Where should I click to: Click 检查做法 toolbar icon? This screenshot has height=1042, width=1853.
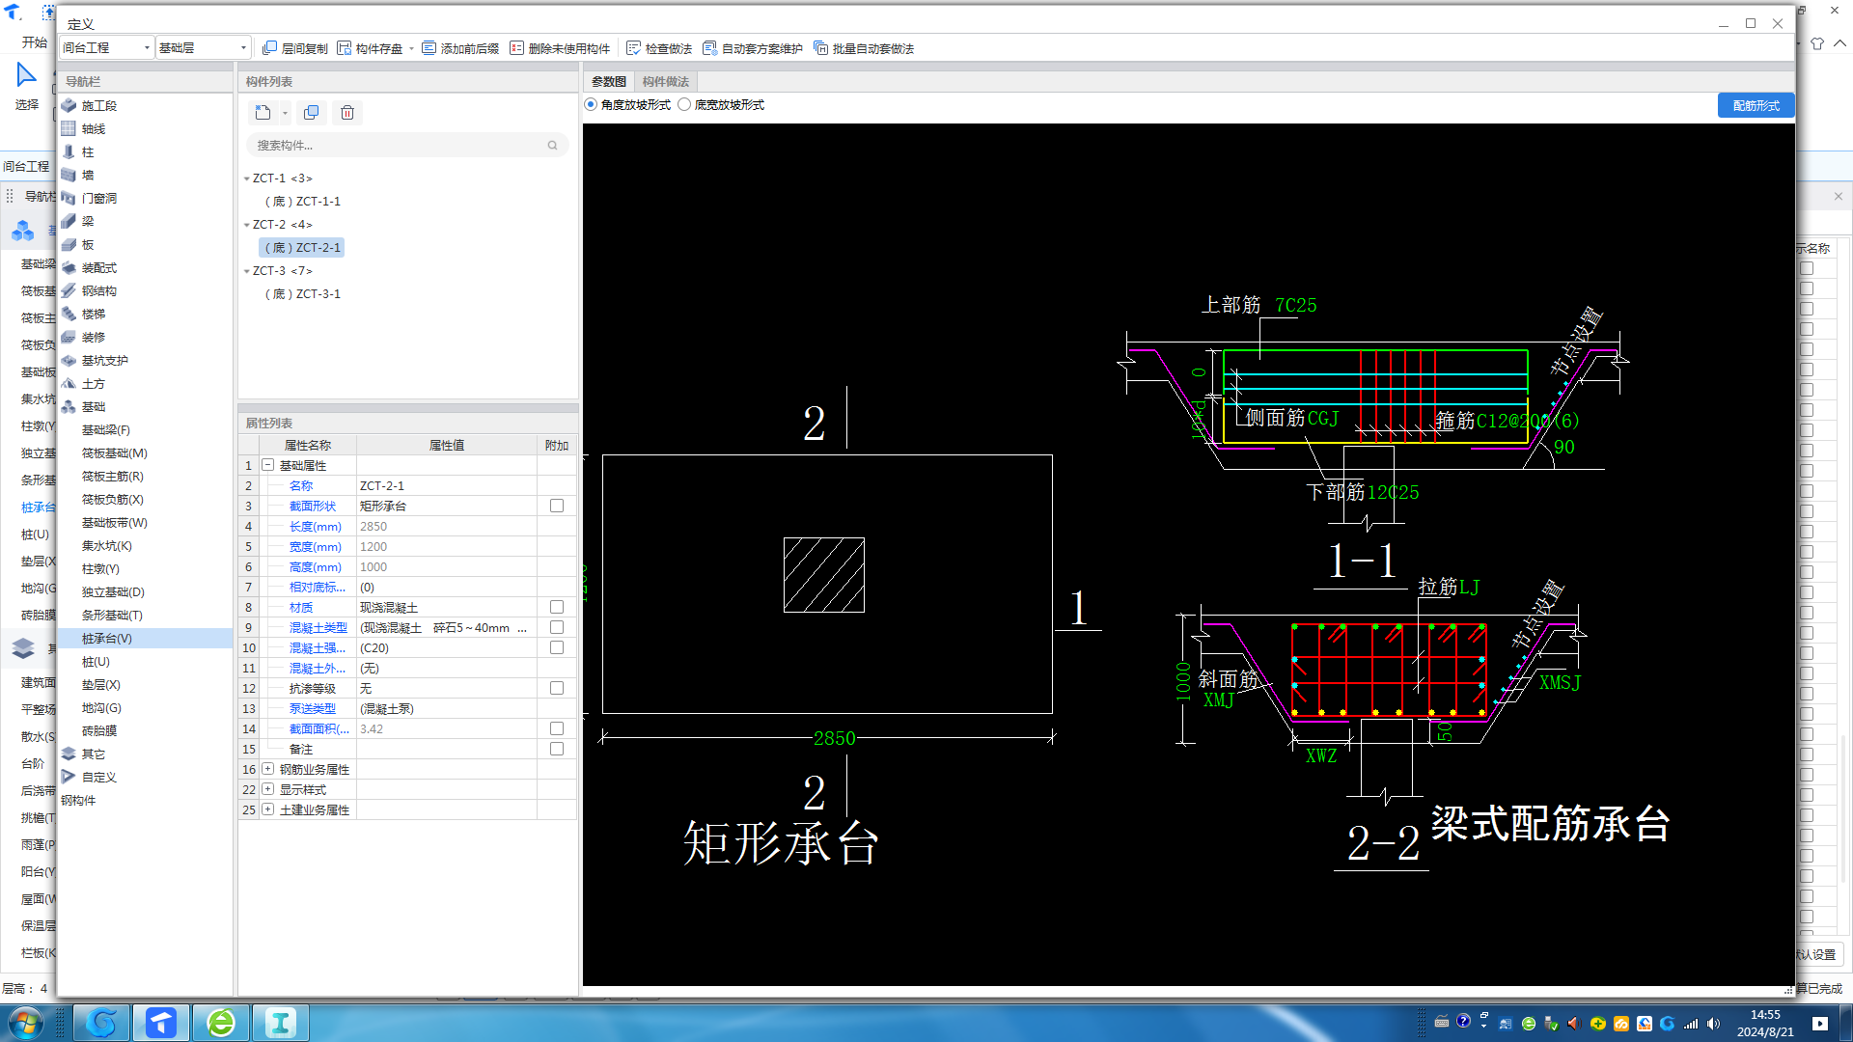634,48
